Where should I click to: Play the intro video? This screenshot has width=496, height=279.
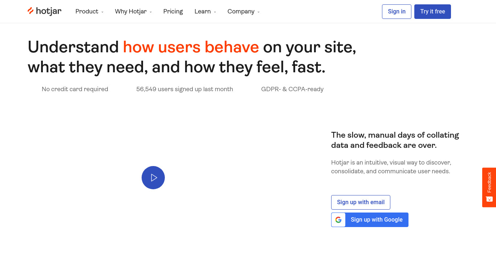[x=153, y=178]
